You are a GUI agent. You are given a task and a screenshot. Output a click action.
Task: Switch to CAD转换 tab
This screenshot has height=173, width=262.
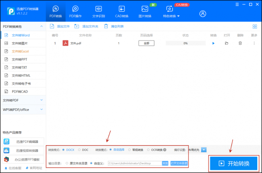pos(122,11)
